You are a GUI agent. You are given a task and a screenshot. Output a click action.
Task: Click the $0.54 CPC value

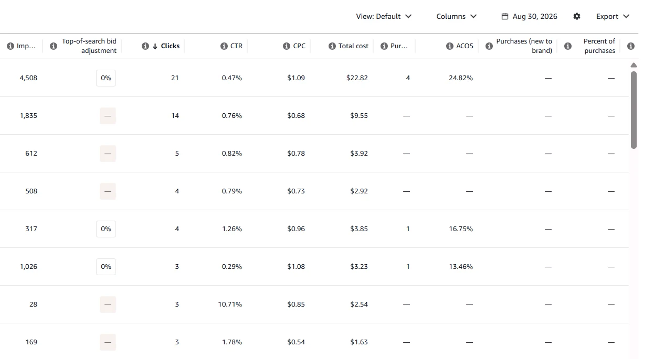tap(296, 342)
